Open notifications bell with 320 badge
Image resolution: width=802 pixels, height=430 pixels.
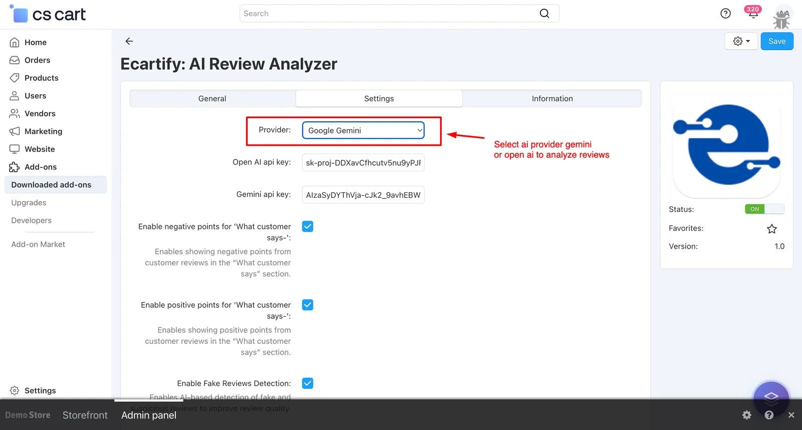click(753, 13)
